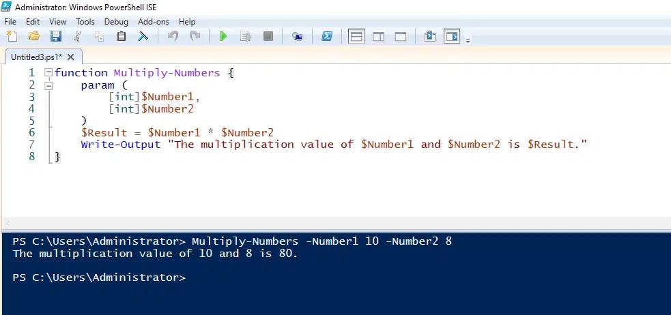Viewport: 671px width, 315px height.
Task: Click line number 8 in the gutter
Action: [32, 156]
